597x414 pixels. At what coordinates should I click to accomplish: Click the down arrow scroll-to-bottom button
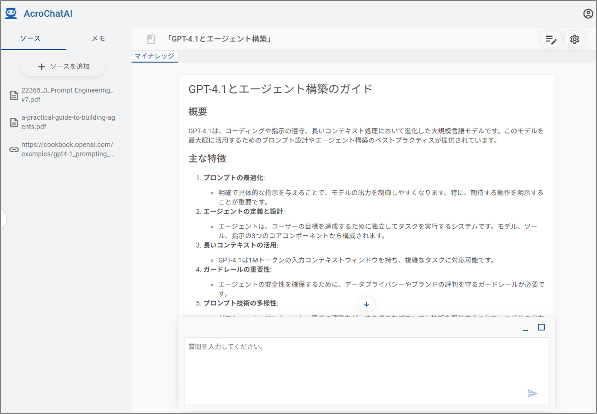point(366,304)
